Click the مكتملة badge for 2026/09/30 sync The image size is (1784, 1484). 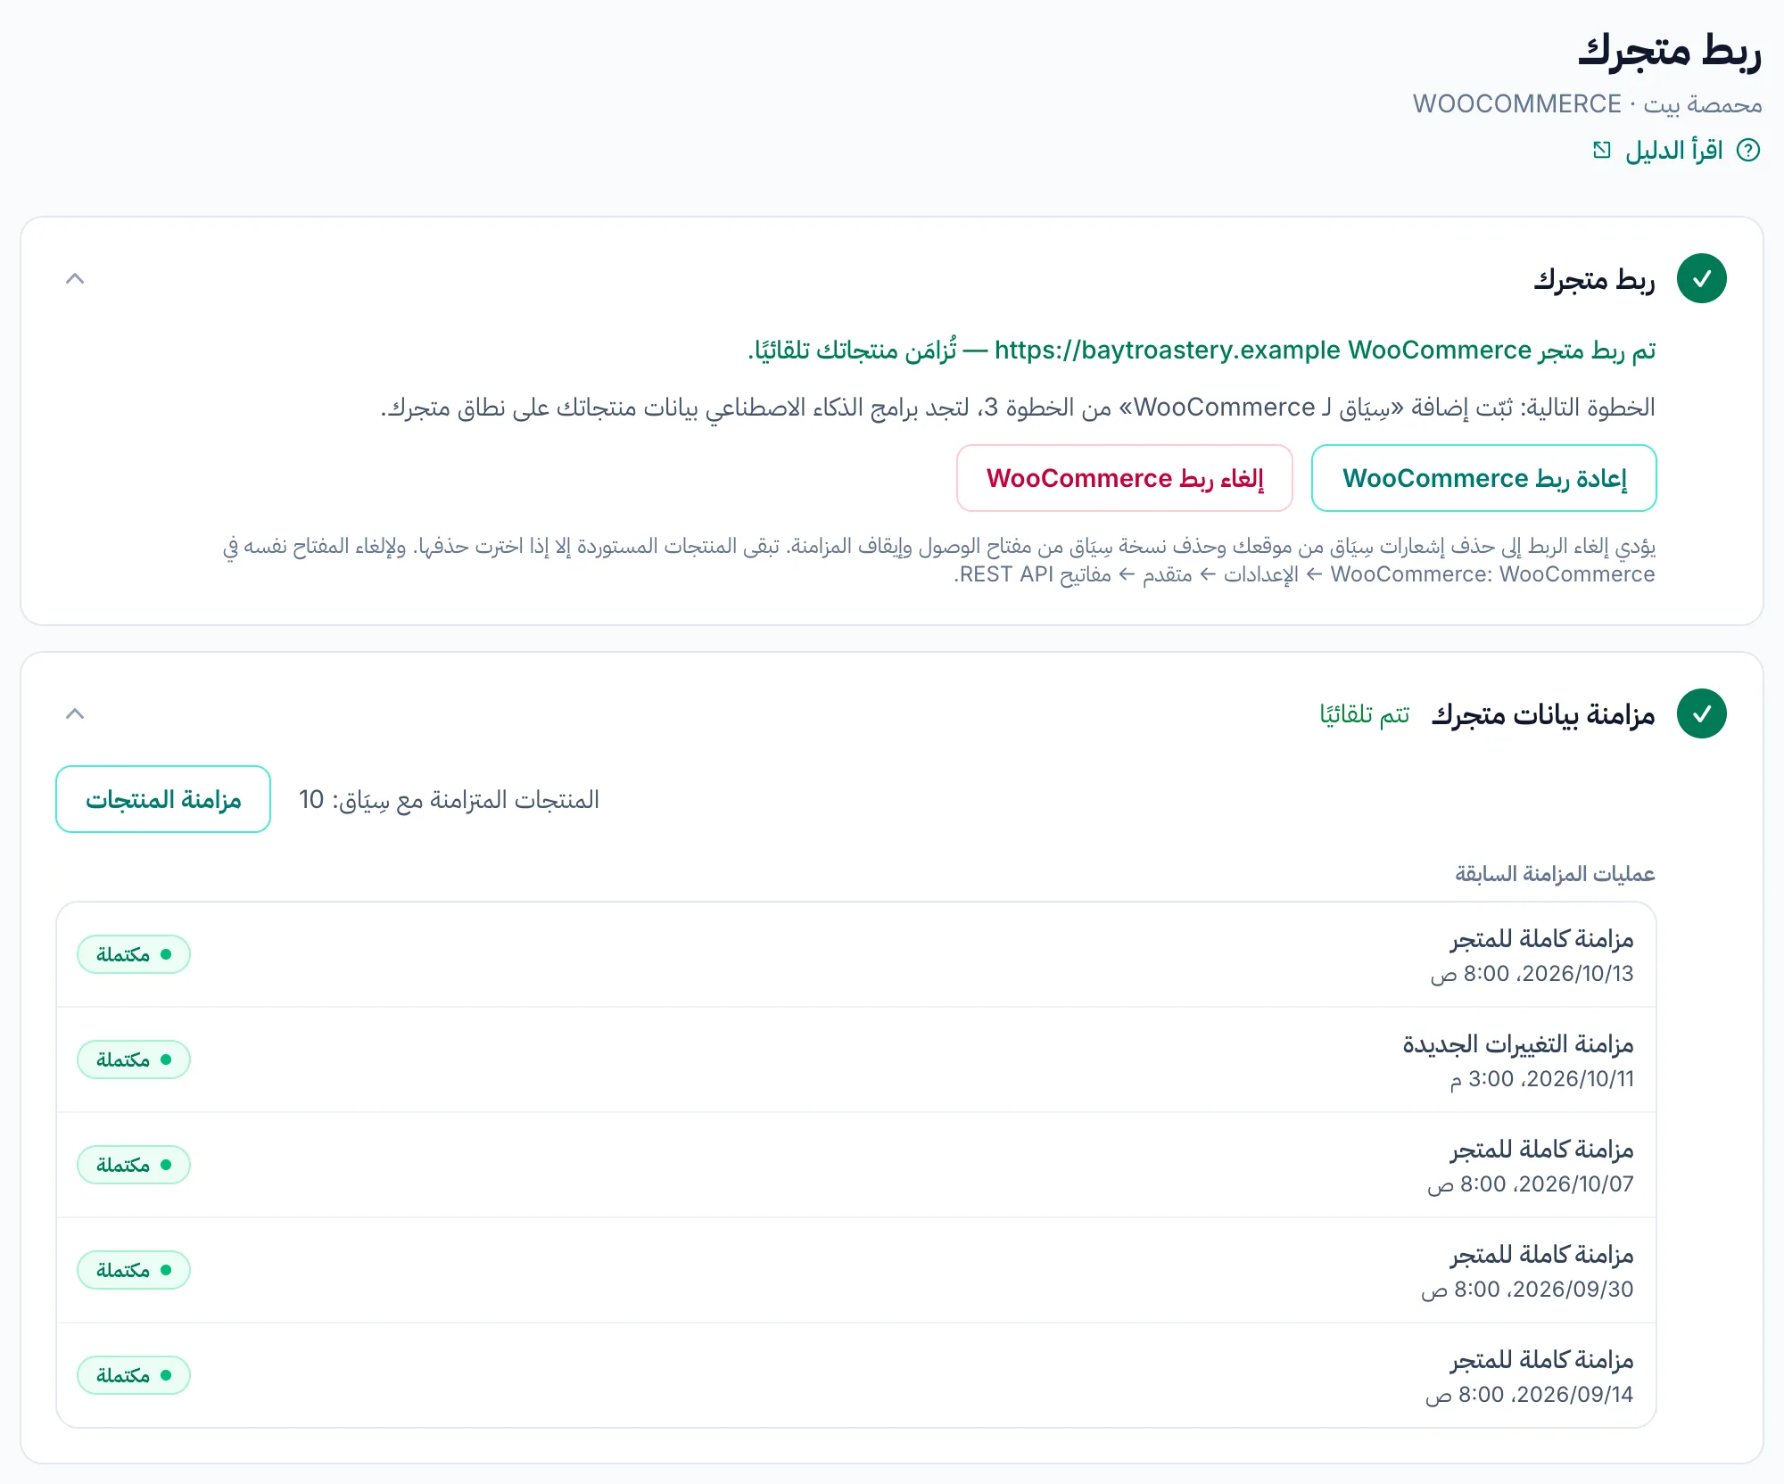(134, 1270)
